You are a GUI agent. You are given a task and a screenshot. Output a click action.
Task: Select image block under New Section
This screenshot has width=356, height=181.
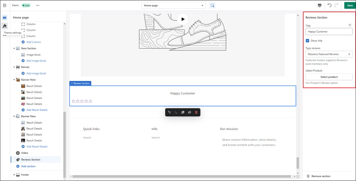(x=33, y=55)
